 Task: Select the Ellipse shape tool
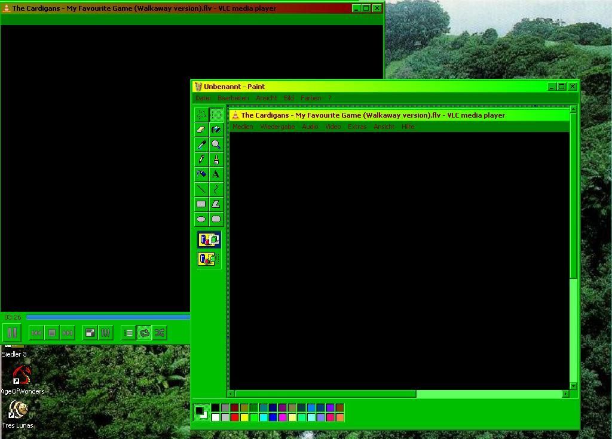(x=201, y=219)
